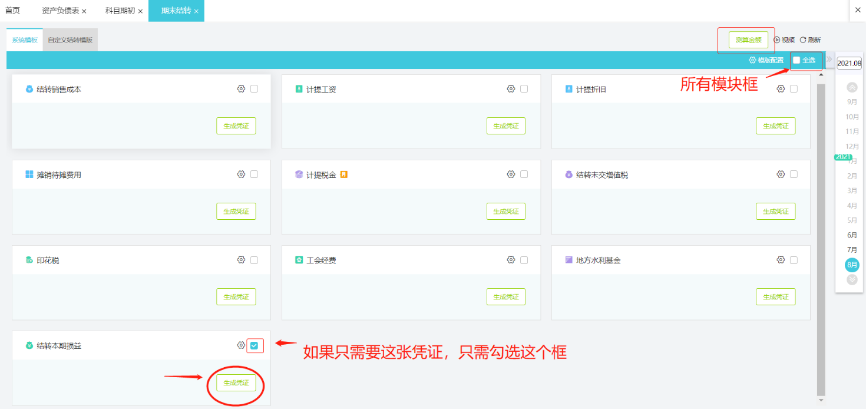
Task: Click the 印花税 card icon
Action: pos(29,260)
